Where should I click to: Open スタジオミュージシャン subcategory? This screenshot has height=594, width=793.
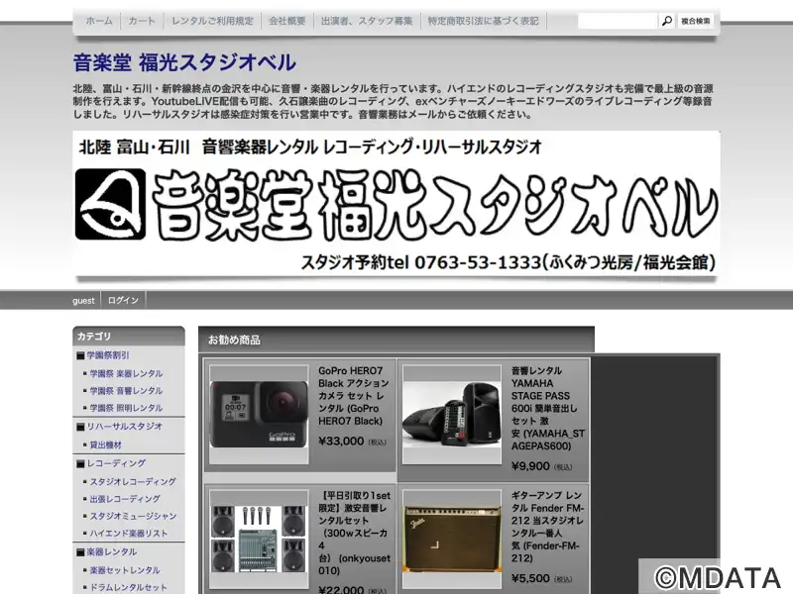click(133, 516)
